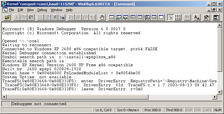Click the horizontal scrollbar thumb
Image resolution: width=224 pixels, height=114 pixels.
(x=77, y=97)
